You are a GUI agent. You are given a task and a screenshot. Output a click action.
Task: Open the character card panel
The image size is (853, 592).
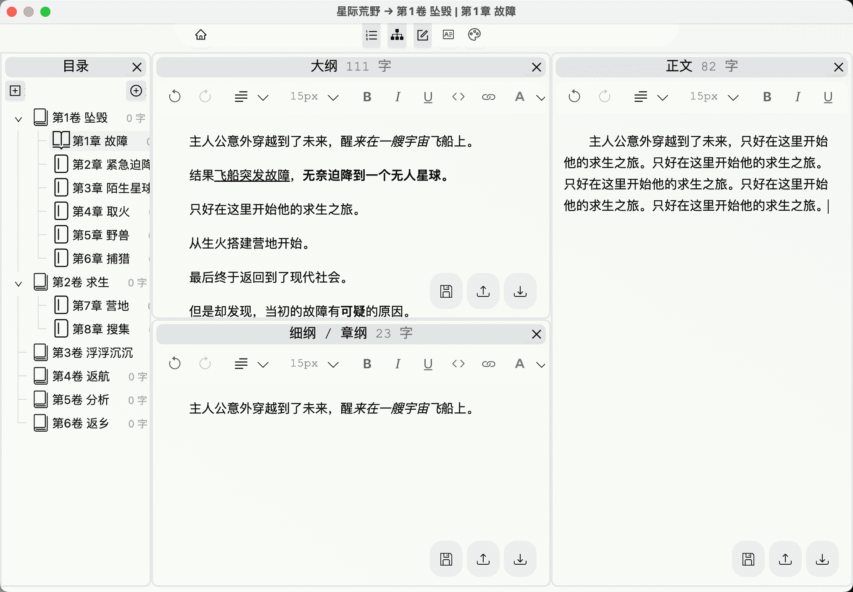tap(448, 35)
